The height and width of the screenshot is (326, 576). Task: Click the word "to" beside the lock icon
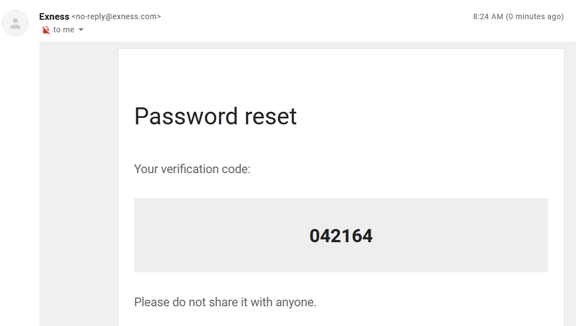coord(57,30)
